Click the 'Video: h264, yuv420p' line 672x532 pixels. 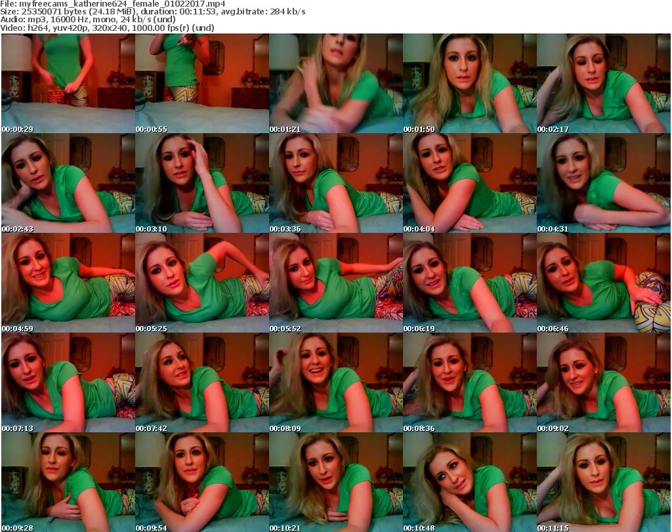[x=107, y=28]
